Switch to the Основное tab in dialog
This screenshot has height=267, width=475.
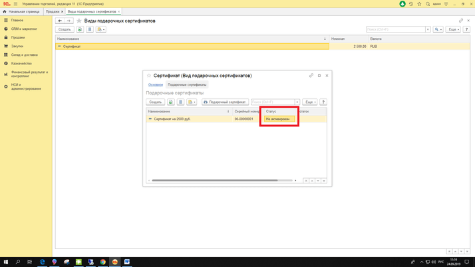[155, 85]
